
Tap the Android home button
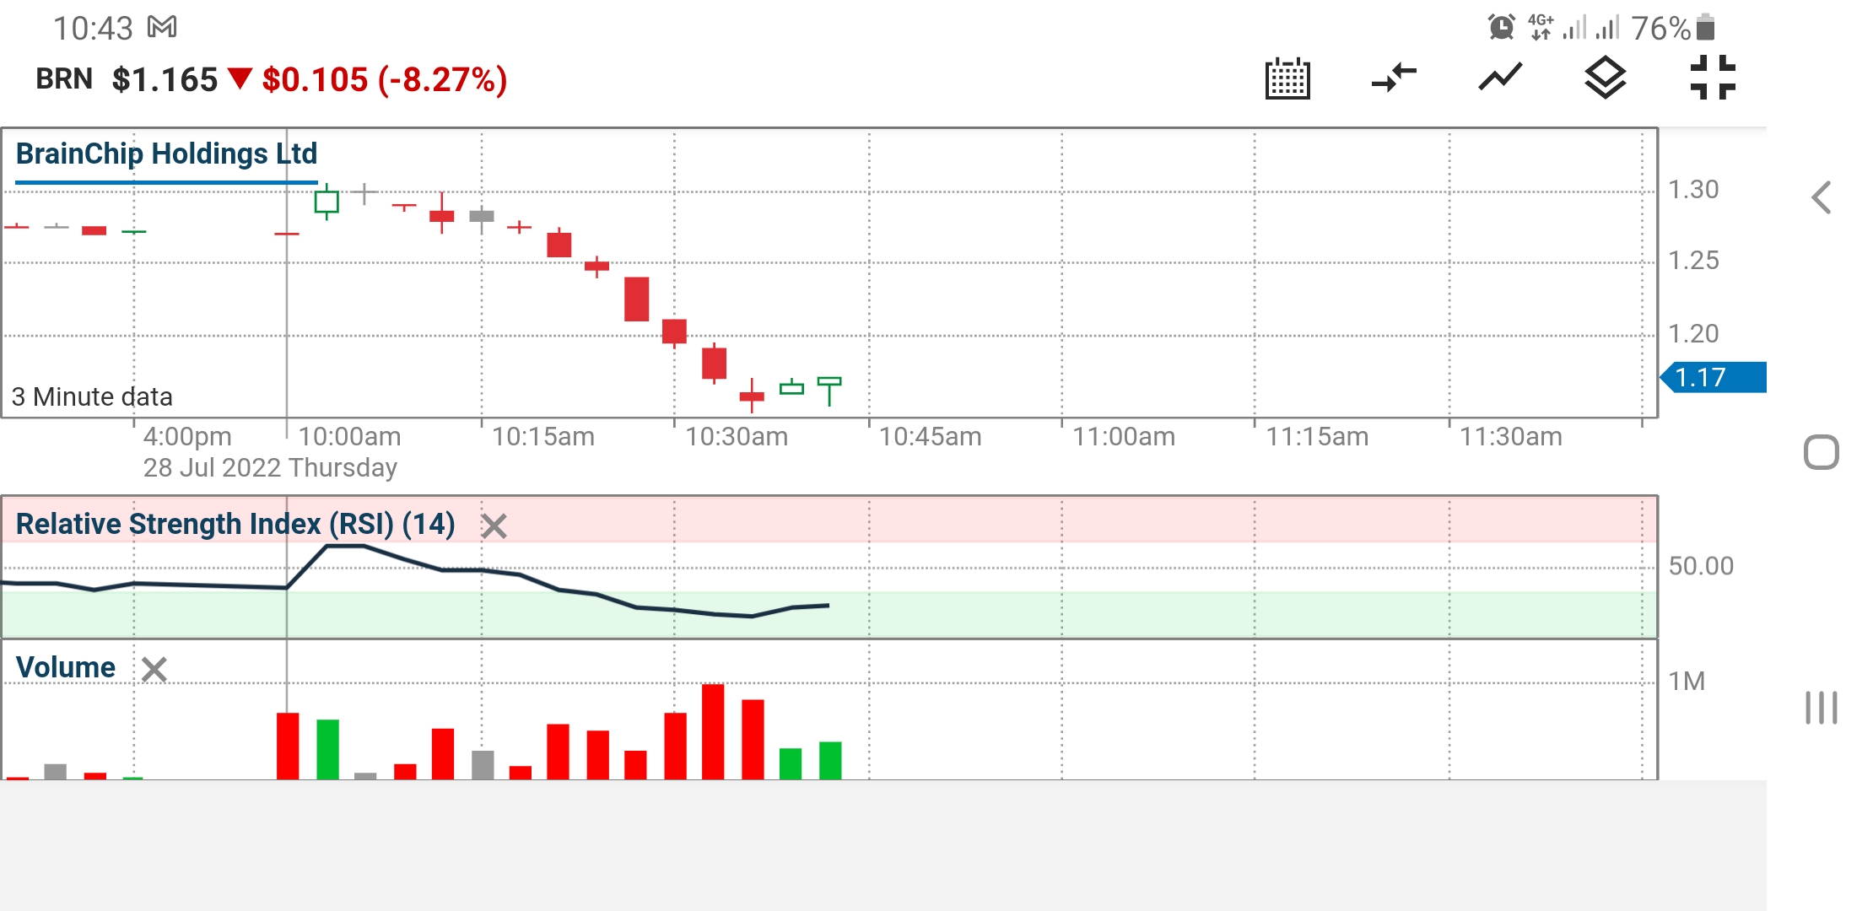click(1822, 452)
